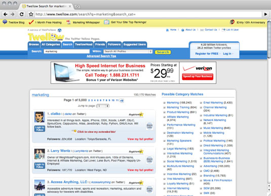Image resolution: width=271 pixels, height=196 pixels.
Task: Go to results page 2
Action: tap(89, 100)
